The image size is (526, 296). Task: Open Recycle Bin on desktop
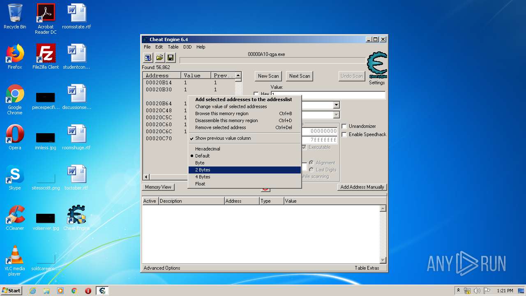(x=15, y=16)
